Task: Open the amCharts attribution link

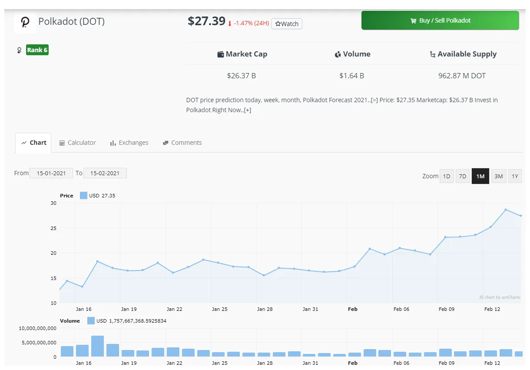Action: tap(499, 297)
